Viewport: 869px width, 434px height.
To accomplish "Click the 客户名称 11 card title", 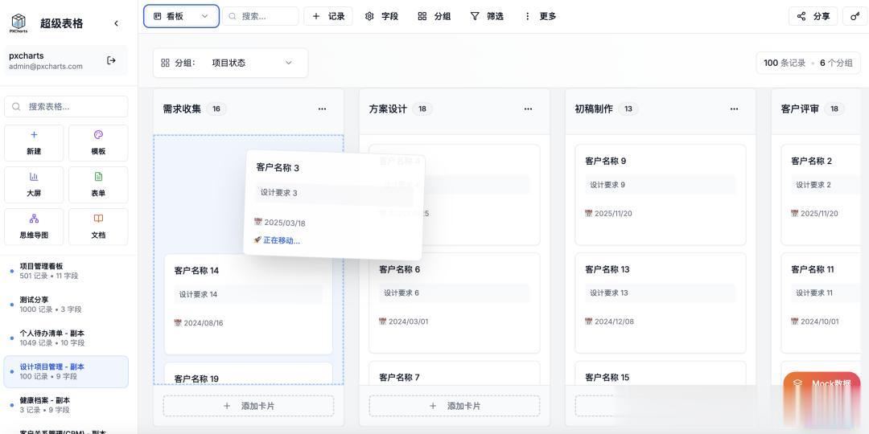I will [x=813, y=269].
